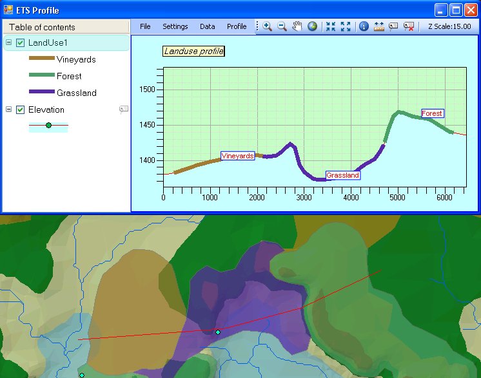Collapse the Elevation tree node

pyautogui.click(x=8, y=109)
